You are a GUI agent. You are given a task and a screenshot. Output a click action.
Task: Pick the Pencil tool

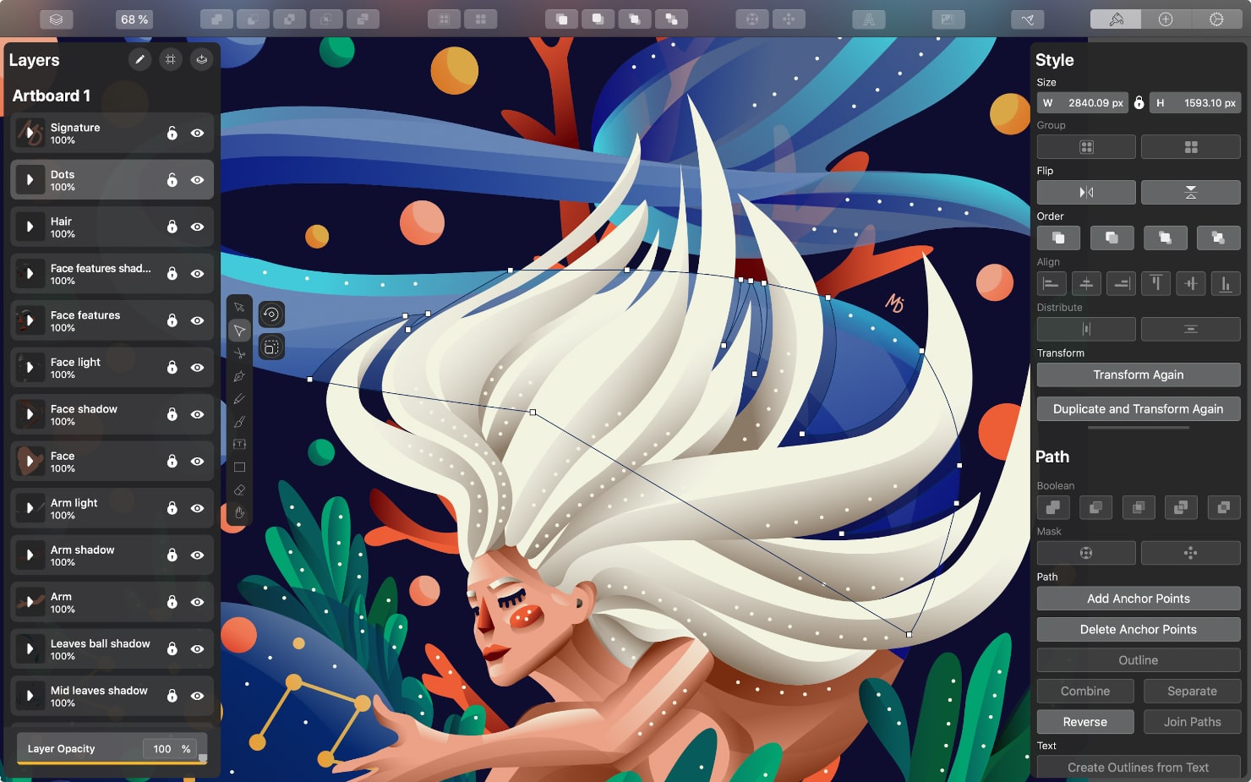(x=239, y=397)
